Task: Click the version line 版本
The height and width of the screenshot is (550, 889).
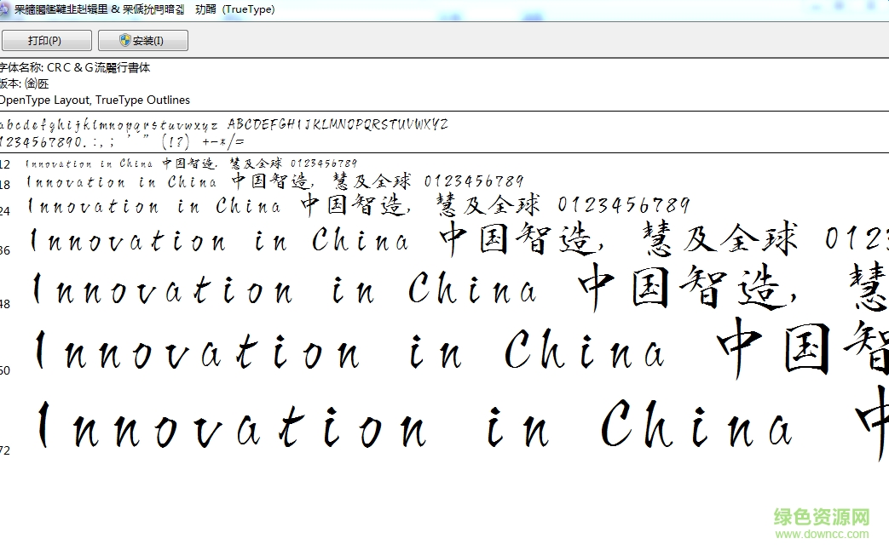Action: coord(25,83)
